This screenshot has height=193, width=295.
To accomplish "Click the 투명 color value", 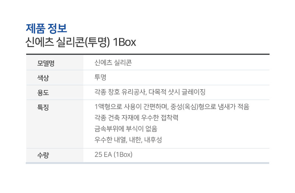I will (x=100, y=77).
